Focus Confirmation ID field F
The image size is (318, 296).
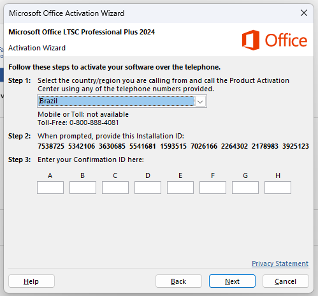click(213, 188)
